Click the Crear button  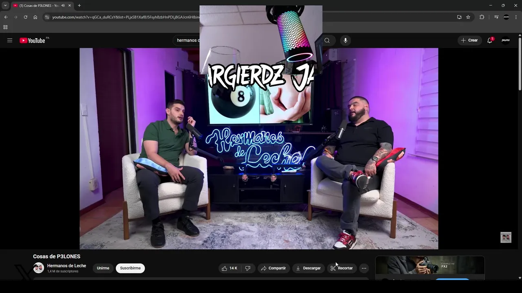[469, 40]
